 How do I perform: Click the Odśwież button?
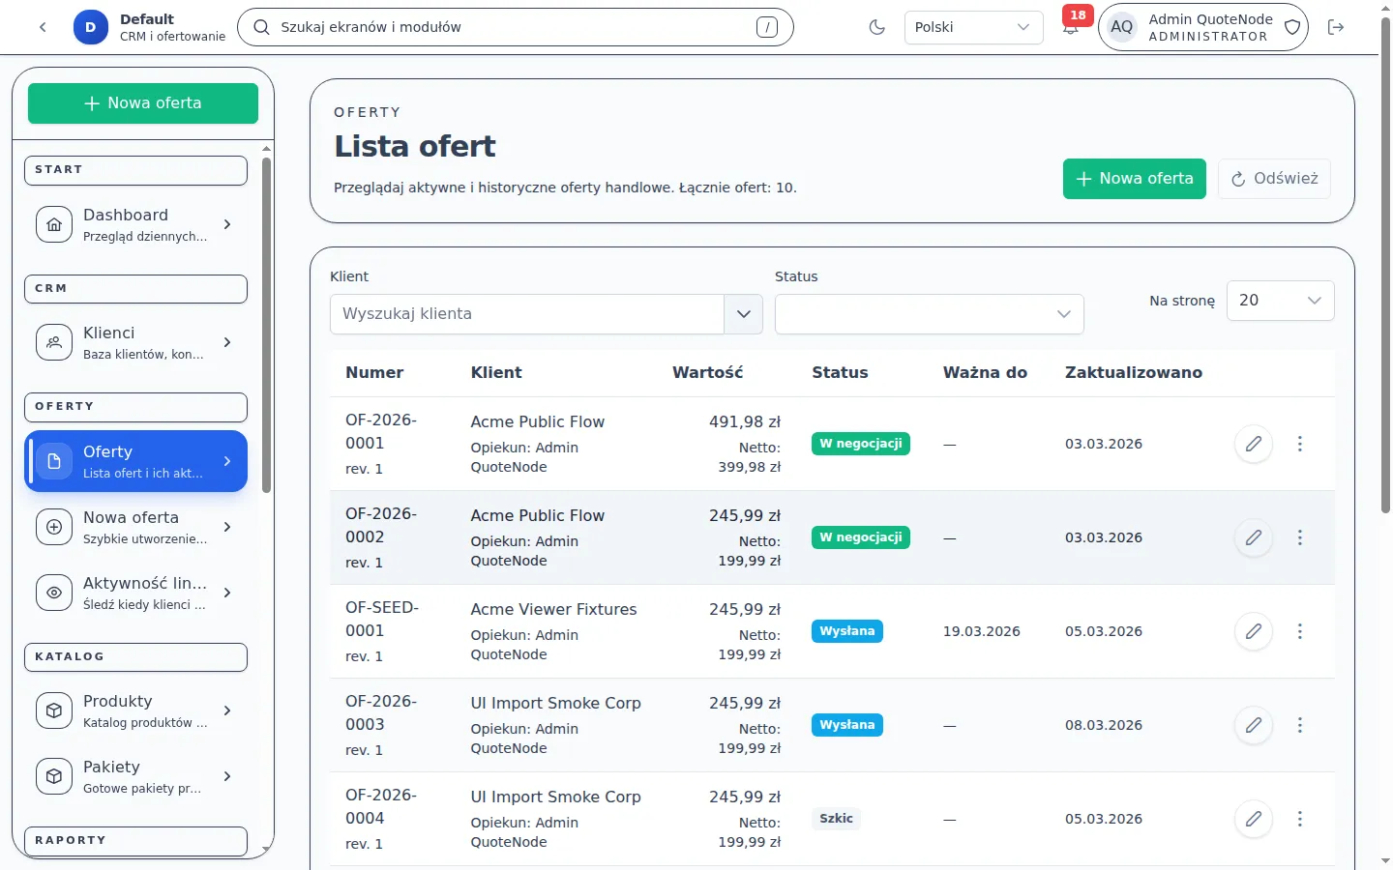[x=1274, y=179]
